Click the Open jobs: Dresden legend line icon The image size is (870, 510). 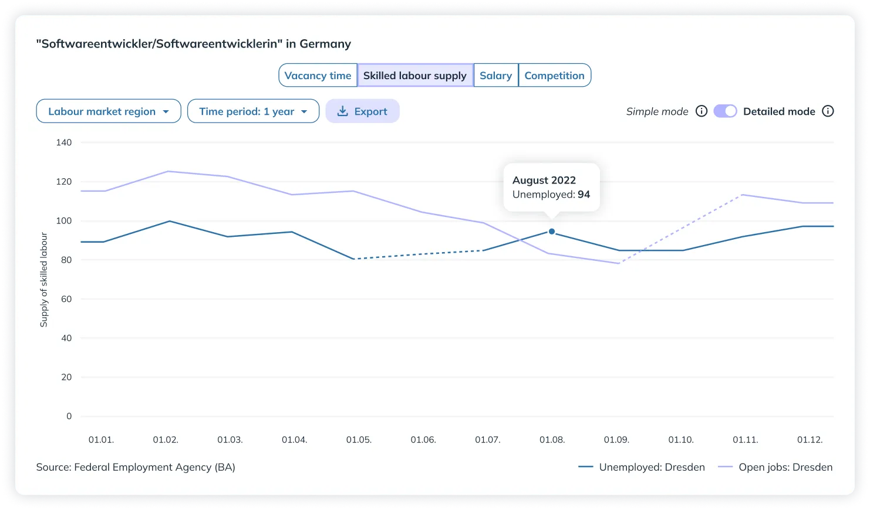point(726,467)
